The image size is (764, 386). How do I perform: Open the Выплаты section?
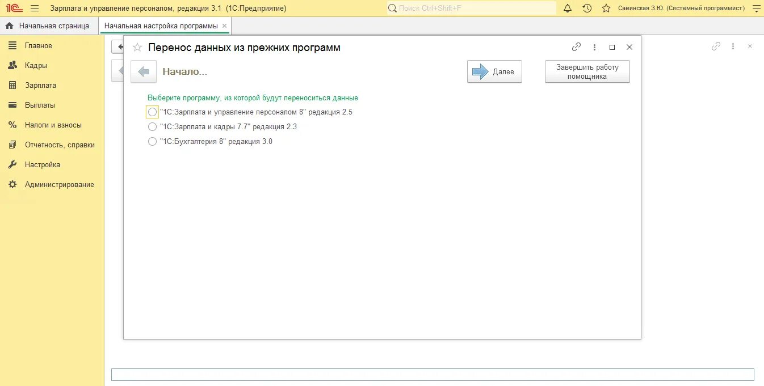40,105
